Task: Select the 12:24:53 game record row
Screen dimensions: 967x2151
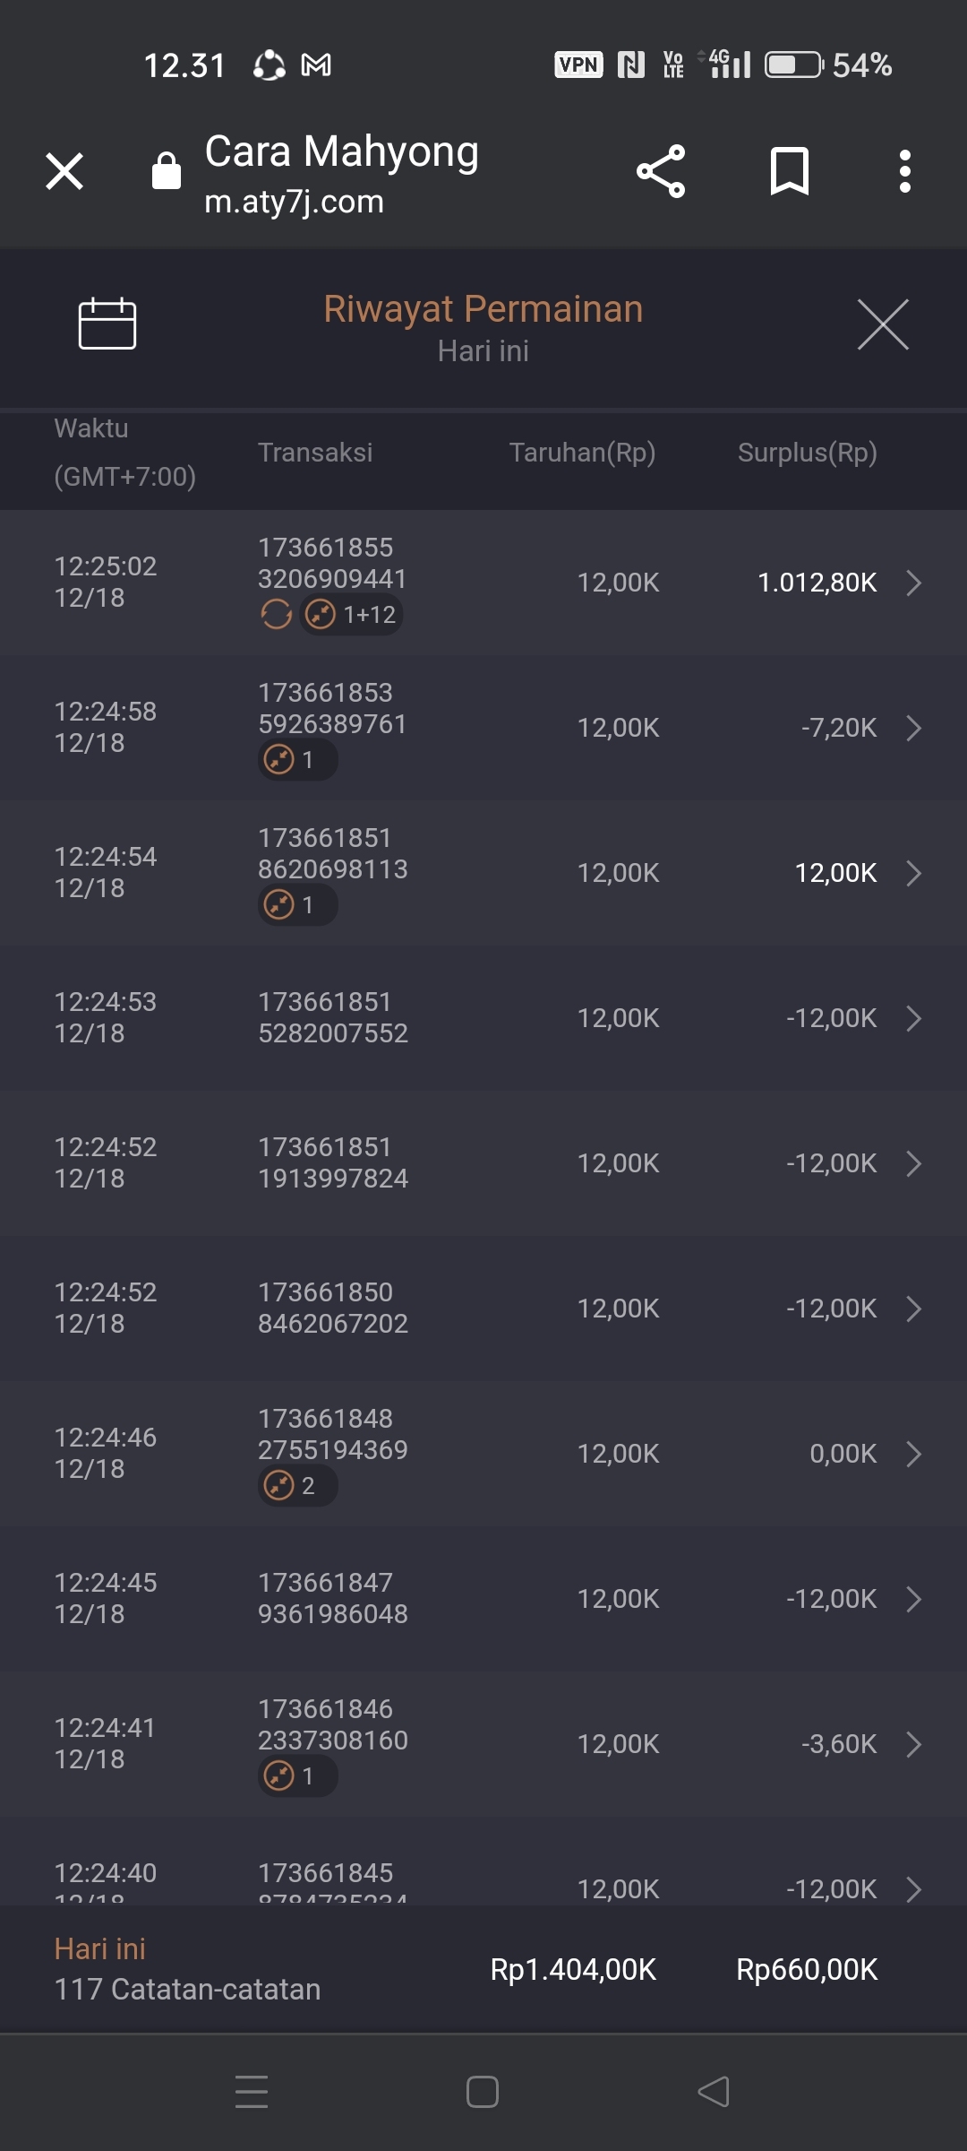Action: [483, 1018]
